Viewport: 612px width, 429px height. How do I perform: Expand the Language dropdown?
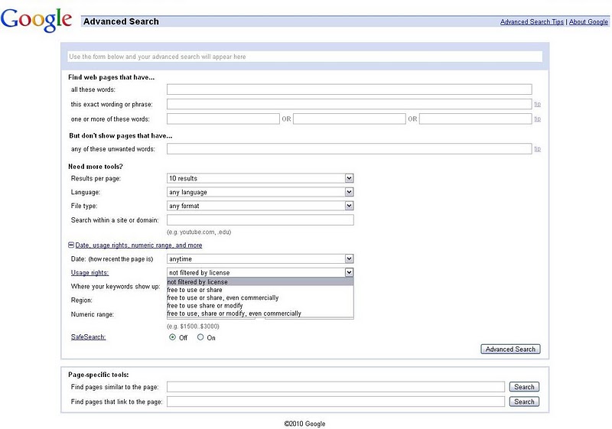tap(260, 192)
